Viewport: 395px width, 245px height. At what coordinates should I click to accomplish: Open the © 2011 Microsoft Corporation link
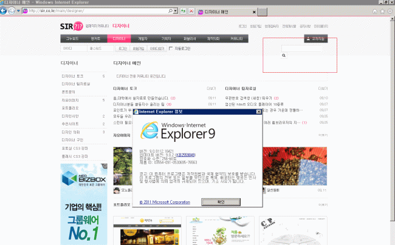click(x=165, y=202)
